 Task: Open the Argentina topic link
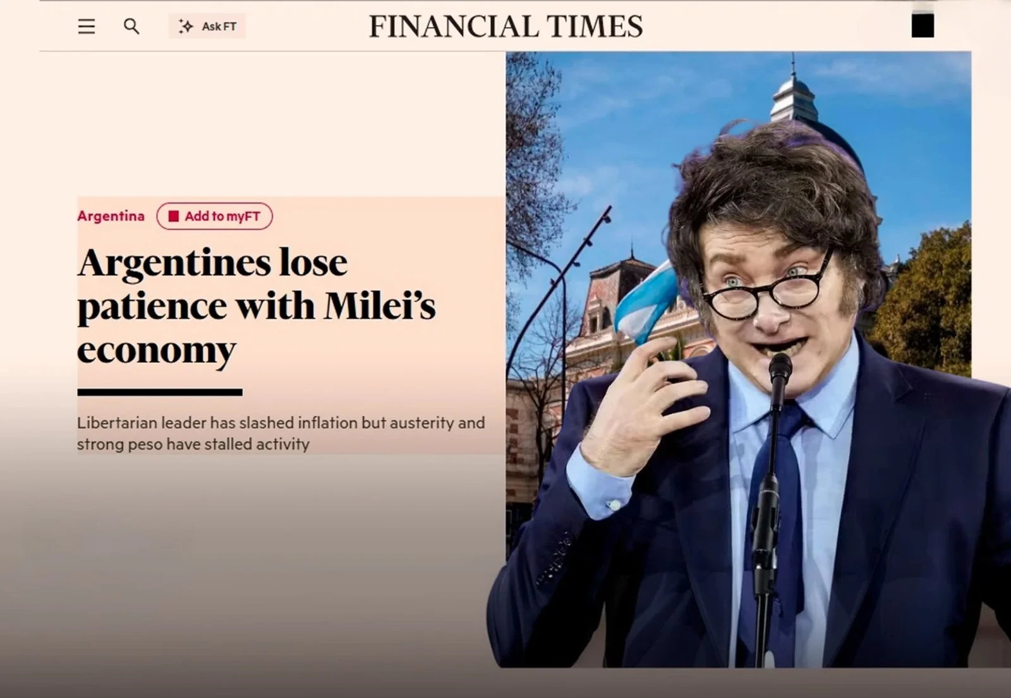coord(111,216)
